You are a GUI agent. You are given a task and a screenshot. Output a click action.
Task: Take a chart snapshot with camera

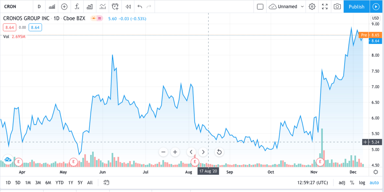pyautogui.click(x=337, y=6)
